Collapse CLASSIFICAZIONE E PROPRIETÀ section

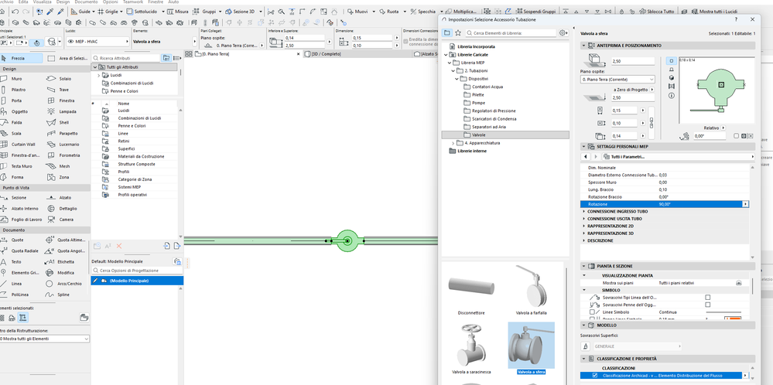(585, 359)
